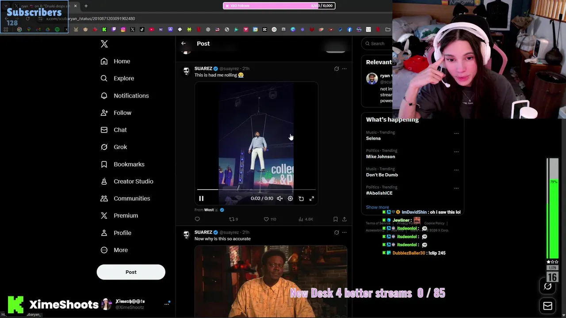Open account switcher dots beside XimeShootz
This screenshot has height=318, width=566.
pos(167,304)
